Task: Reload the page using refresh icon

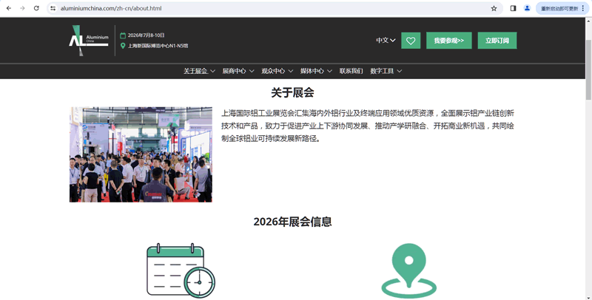Action: (x=36, y=8)
